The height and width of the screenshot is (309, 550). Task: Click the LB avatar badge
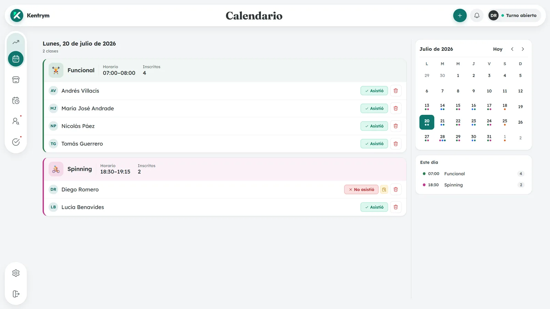click(x=53, y=207)
